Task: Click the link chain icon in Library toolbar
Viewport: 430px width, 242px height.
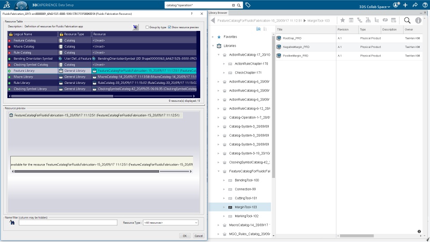Action: (385, 20)
